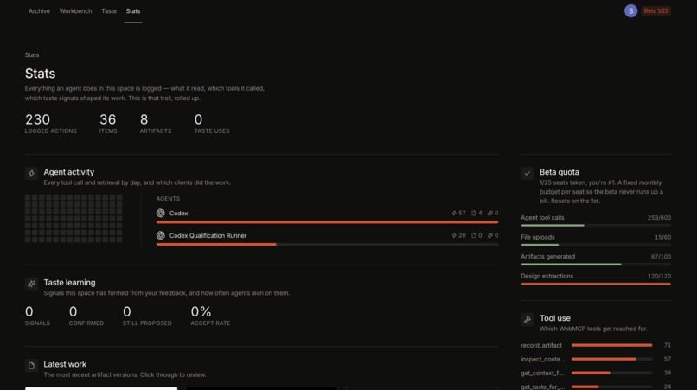Screen dimensions: 697x390
Task: Select the Stats tab
Action: 133,11
